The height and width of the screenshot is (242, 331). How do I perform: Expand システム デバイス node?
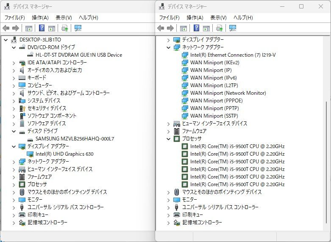pyautogui.click(x=14, y=101)
